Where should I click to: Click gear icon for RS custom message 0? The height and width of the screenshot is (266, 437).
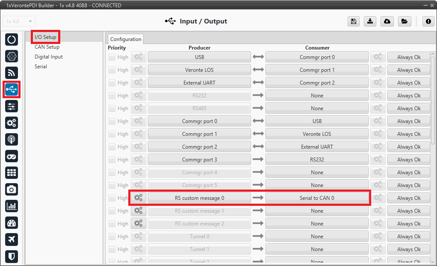(x=138, y=198)
